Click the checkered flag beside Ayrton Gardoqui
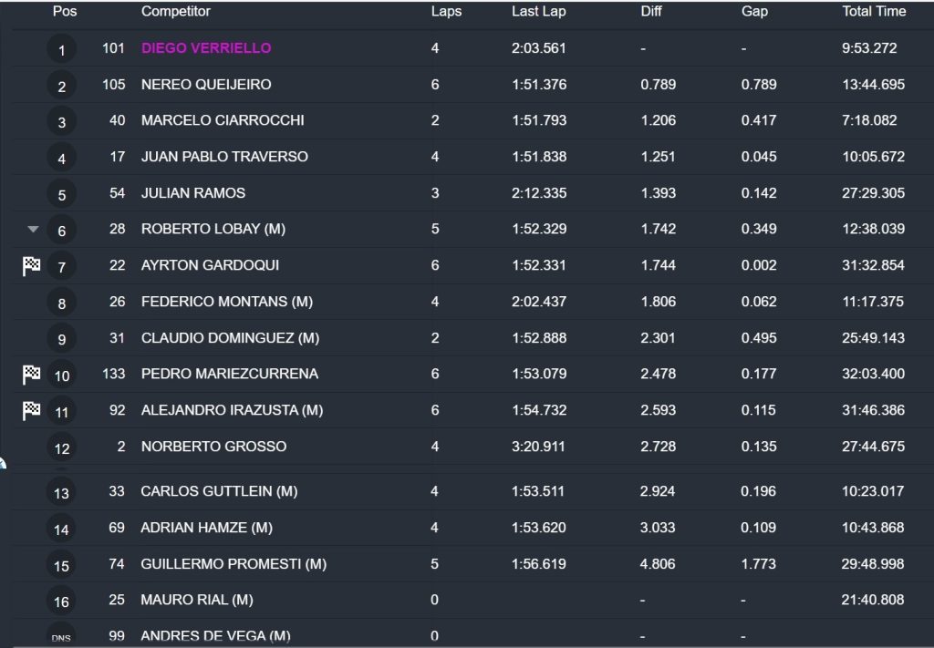934x648 pixels. (x=32, y=265)
